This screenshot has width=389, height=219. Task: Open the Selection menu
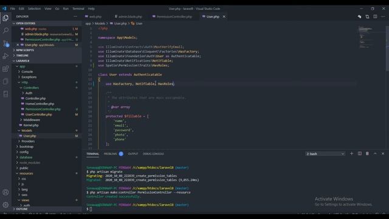tap(34, 9)
